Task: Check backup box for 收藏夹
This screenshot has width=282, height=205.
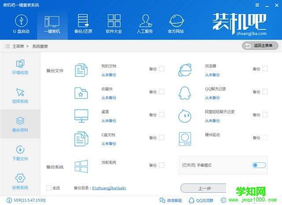Action: point(162,92)
